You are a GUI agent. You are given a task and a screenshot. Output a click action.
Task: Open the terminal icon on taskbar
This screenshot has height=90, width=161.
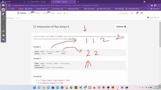pos(127,87)
